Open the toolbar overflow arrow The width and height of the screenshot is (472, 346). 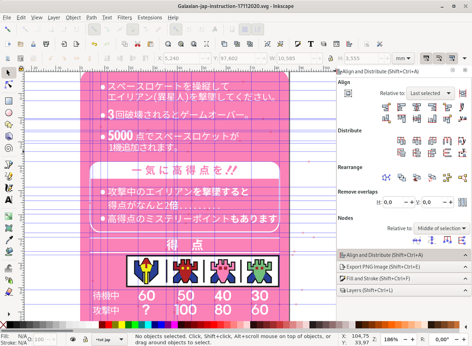point(465,58)
